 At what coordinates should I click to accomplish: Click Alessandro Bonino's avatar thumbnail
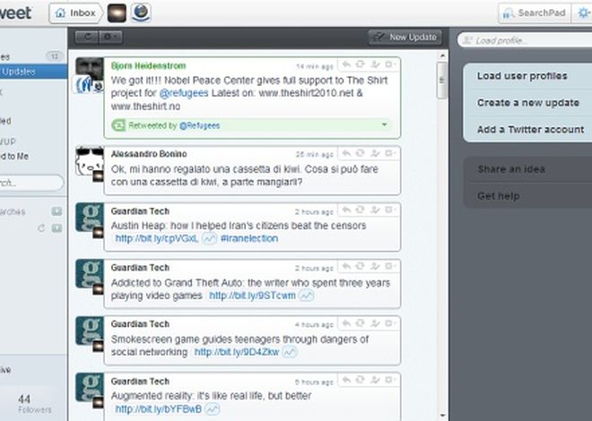coord(90,161)
